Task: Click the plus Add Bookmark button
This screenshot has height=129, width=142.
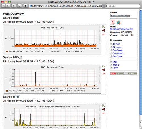Action: pos(25,6)
